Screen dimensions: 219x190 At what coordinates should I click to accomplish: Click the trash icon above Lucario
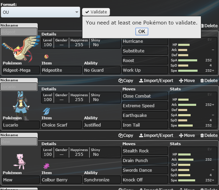pos(202,81)
